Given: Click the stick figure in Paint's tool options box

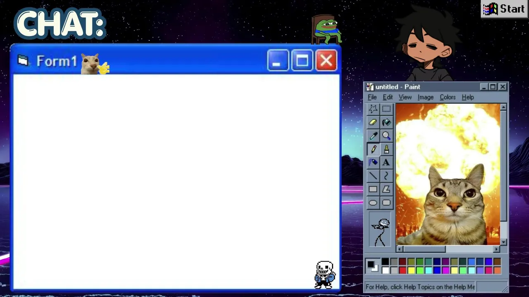Looking at the screenshot, I should [381, 233].
